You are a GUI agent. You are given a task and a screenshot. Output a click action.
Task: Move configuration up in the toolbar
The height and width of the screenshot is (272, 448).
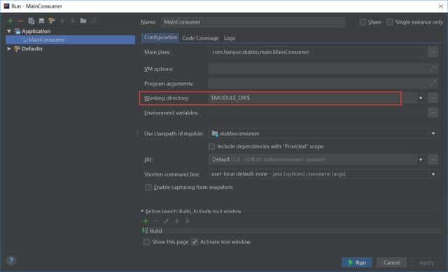[62, 21]
